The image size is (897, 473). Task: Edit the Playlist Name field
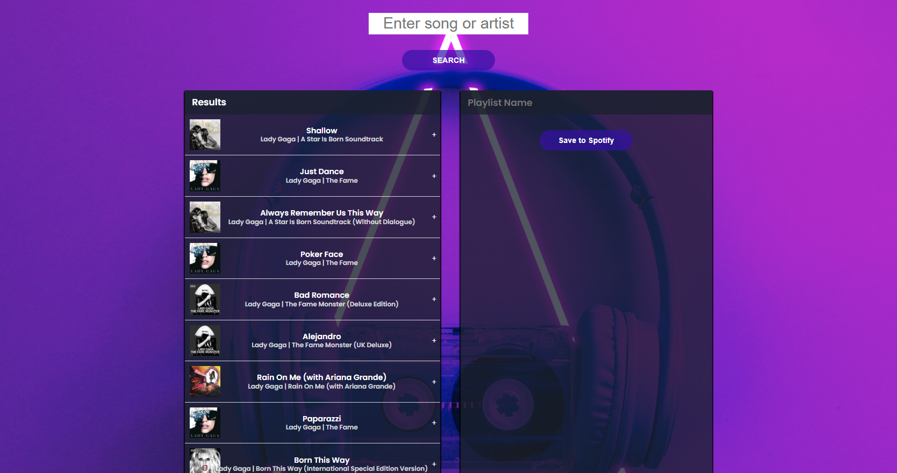point(586,103)
